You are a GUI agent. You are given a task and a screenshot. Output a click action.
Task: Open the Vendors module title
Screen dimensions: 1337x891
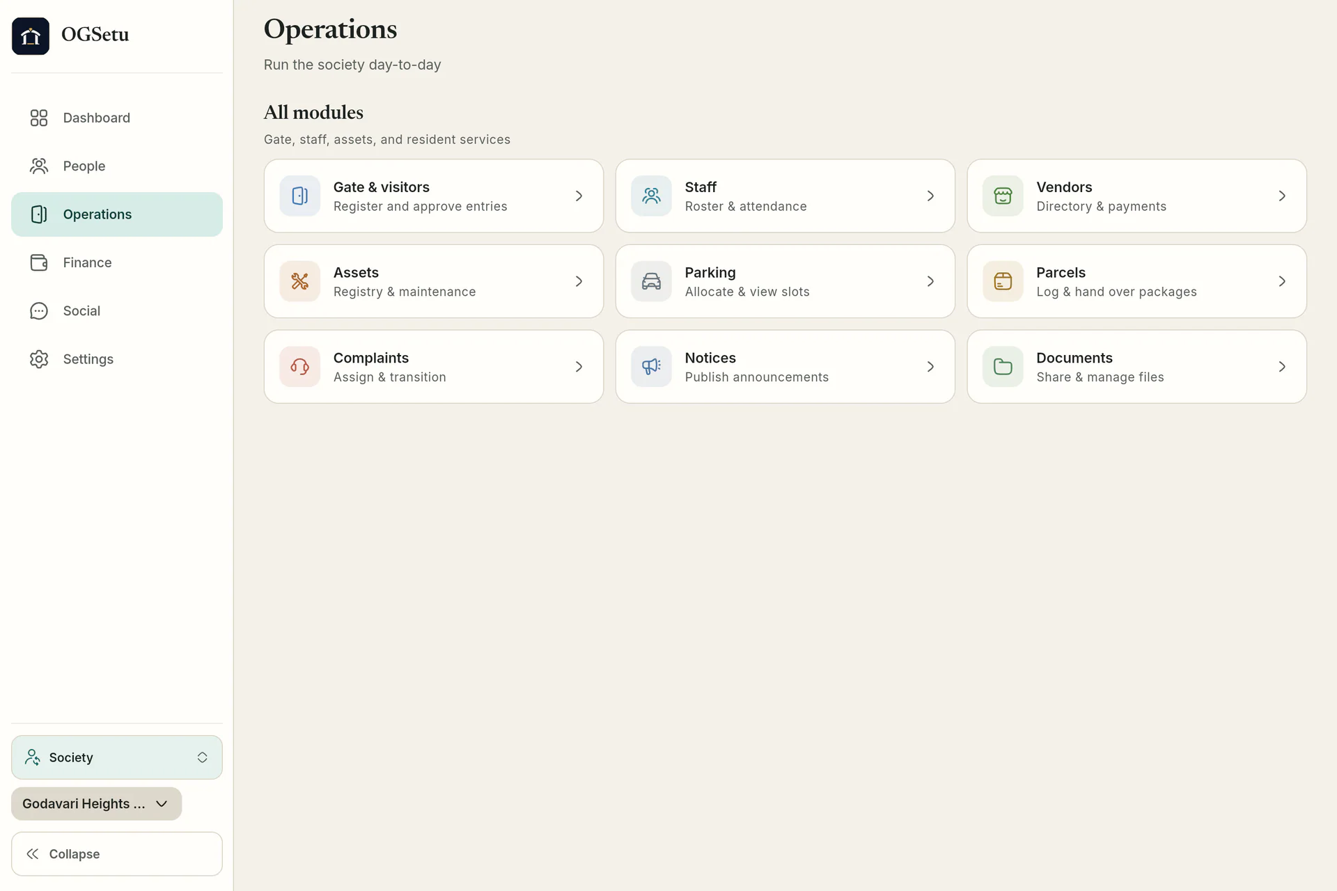(1064, 187)
